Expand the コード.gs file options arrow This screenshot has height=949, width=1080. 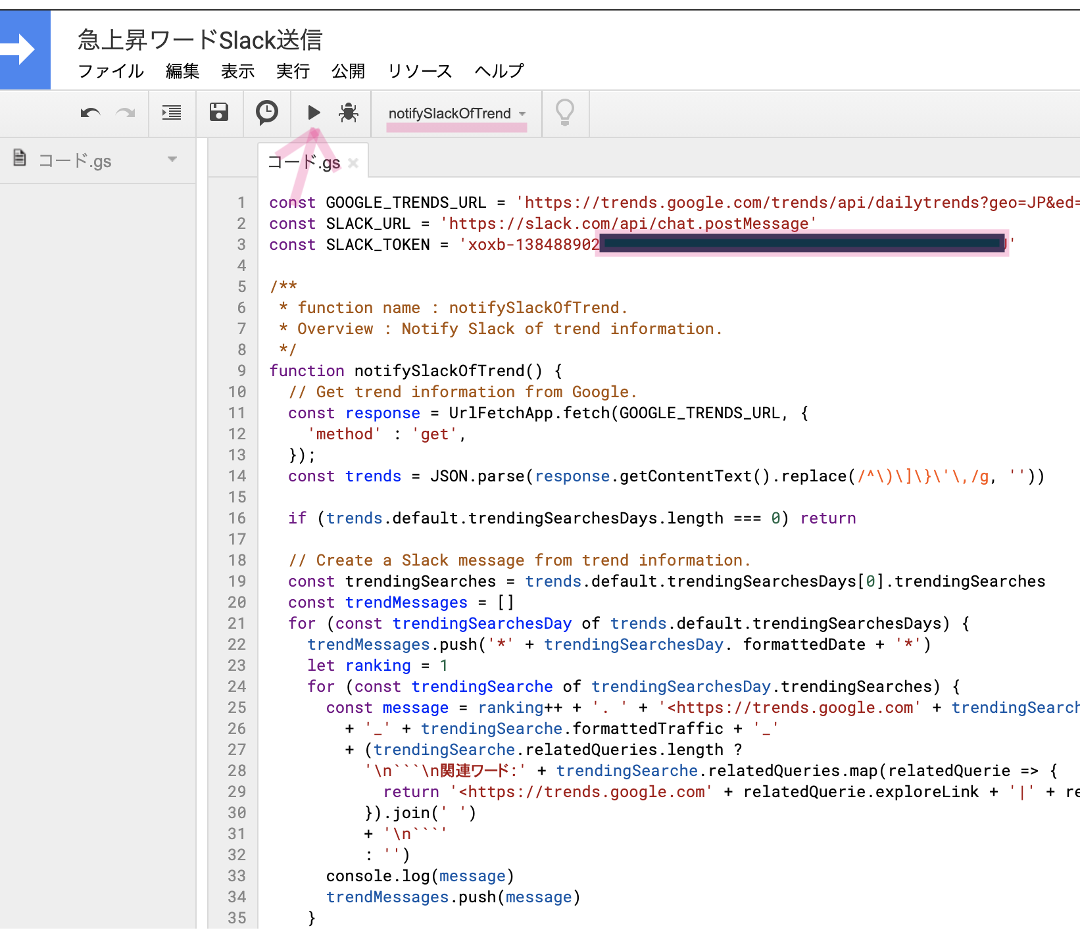[172, 159]
